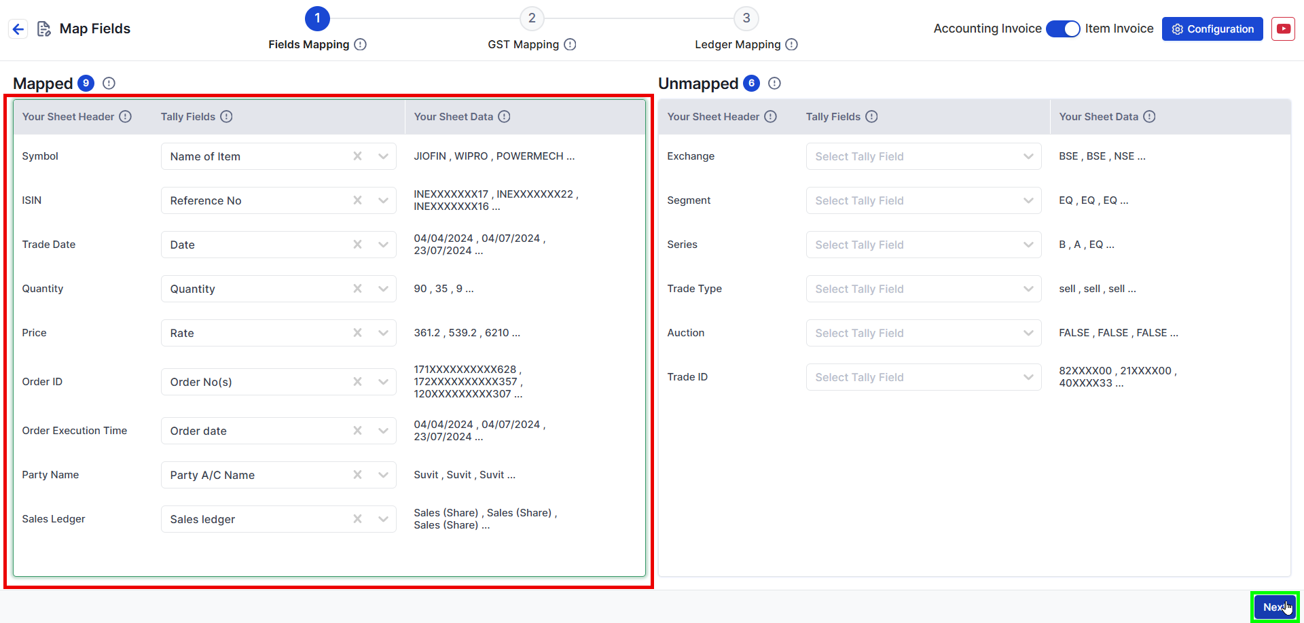Open Tally Field dropdown for Auction
The image size is (1304, 623).
pos(924,333)
